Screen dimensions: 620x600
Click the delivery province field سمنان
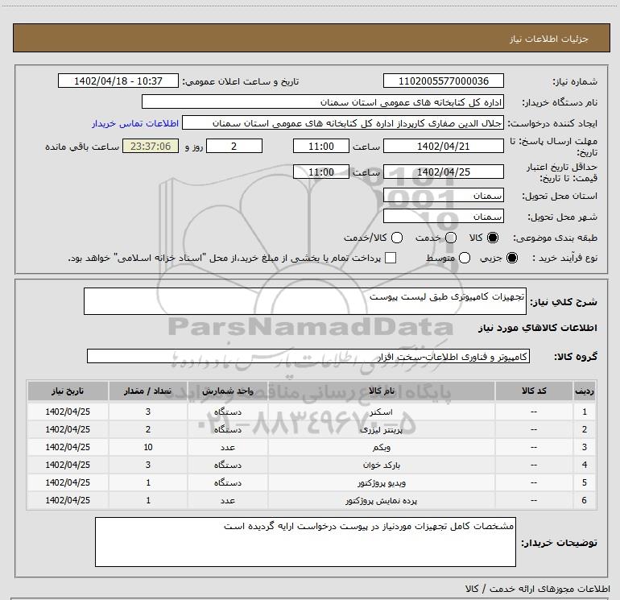coord(443,195)
